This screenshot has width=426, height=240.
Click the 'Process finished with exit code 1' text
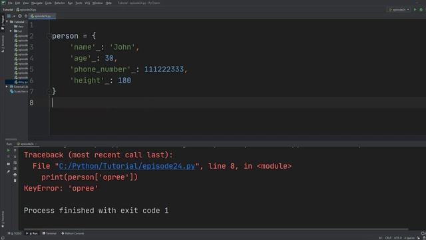click(96, 211)
